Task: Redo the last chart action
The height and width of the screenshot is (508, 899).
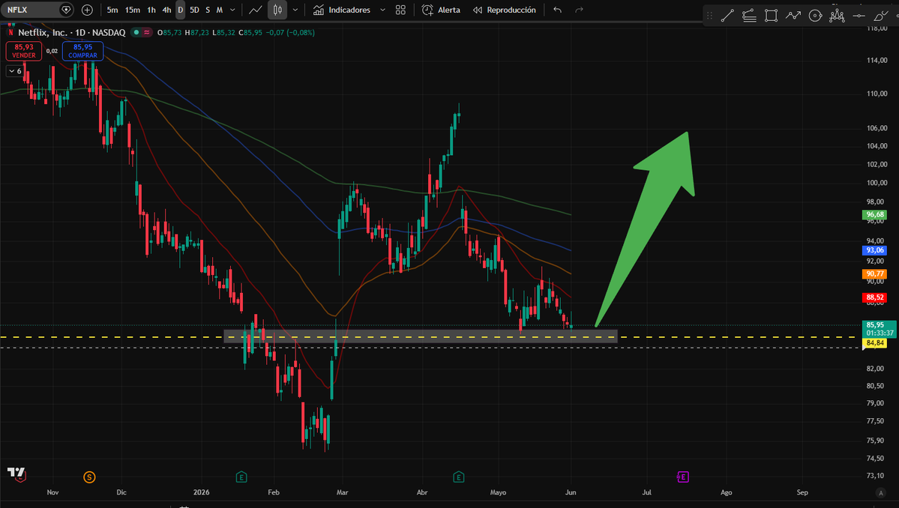Action: 579,10
